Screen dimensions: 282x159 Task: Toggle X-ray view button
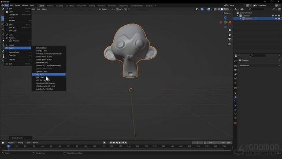[215, 9]
